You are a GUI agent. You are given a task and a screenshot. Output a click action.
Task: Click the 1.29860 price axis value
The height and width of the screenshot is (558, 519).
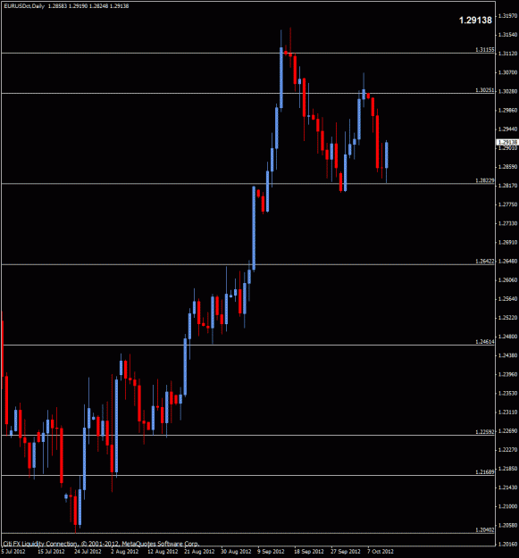(x=507, y=110)
